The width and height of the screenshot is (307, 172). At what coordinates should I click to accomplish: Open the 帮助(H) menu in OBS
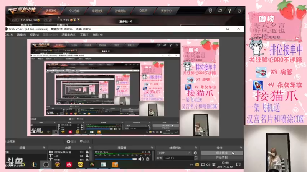point(98,34)
